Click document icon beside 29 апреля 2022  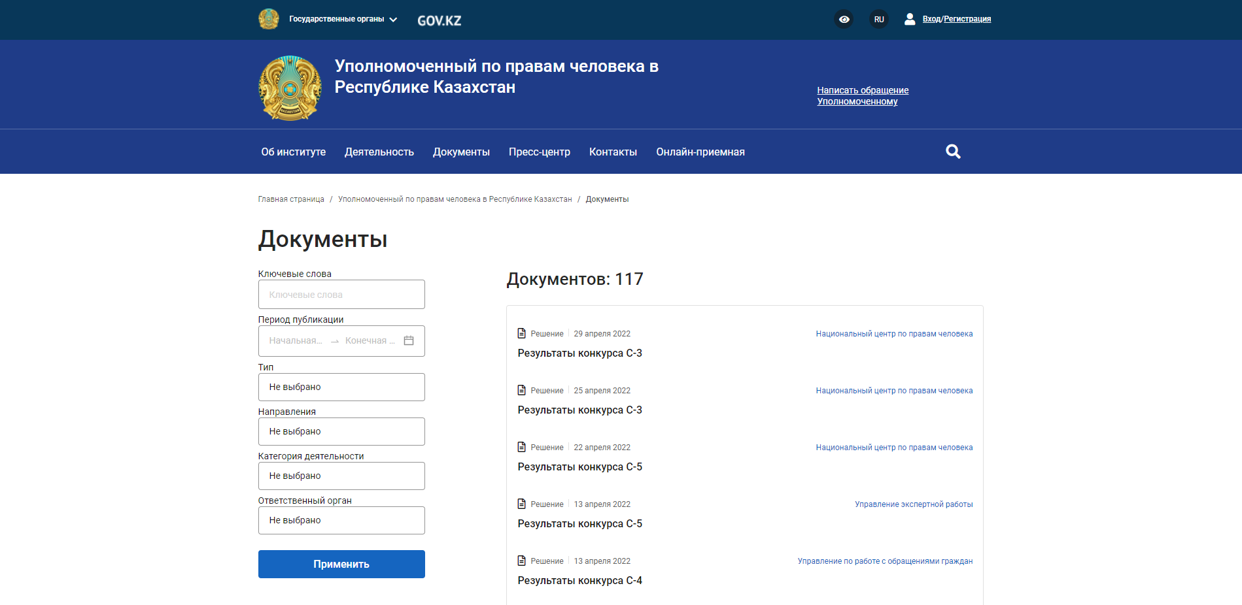[522, 333]
